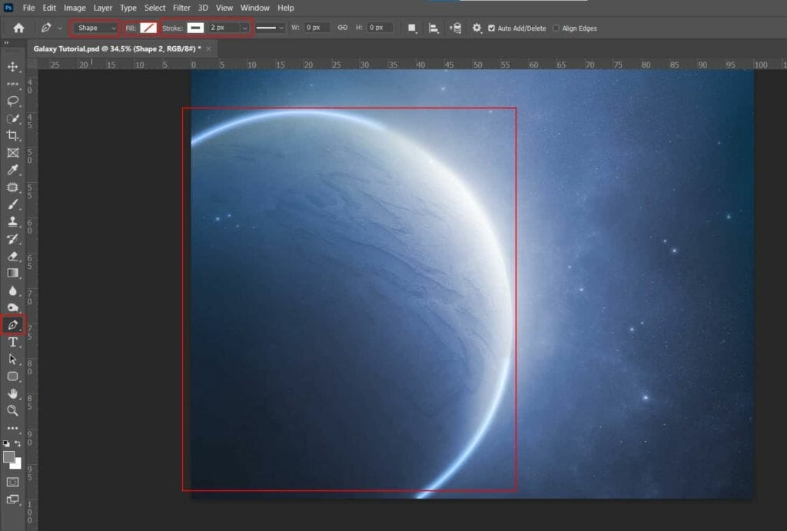Open the View menu
787x531 pixels.
[224, 8]
